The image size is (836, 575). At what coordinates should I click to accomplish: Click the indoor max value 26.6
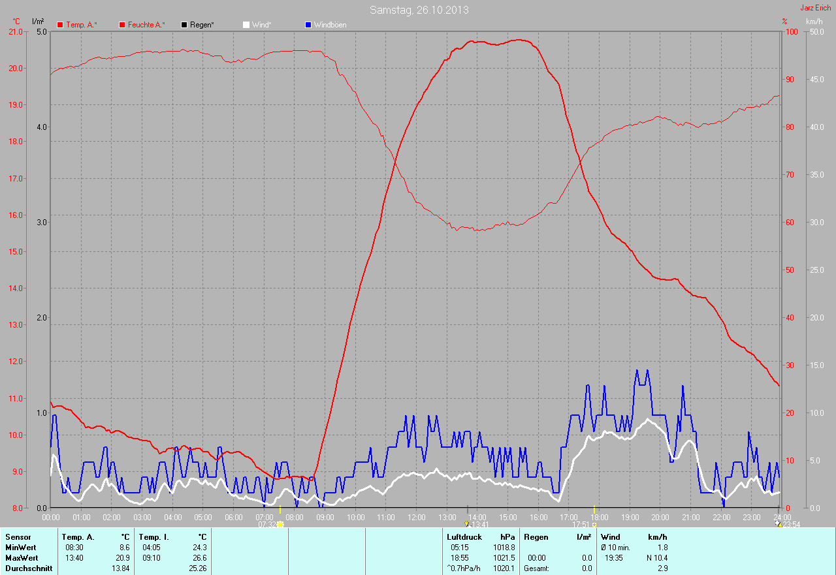[199, 558]
